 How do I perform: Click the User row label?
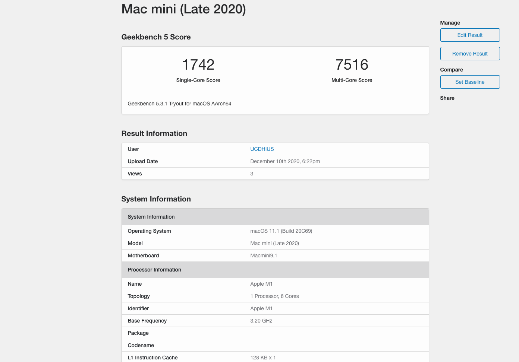133,149
